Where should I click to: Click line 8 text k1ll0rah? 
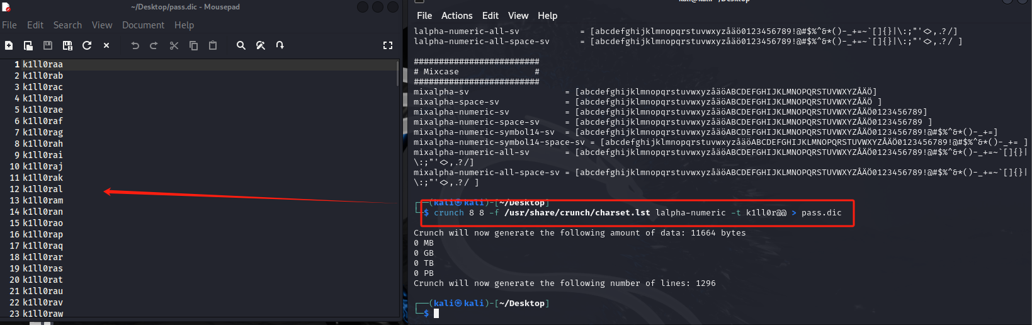43,144
